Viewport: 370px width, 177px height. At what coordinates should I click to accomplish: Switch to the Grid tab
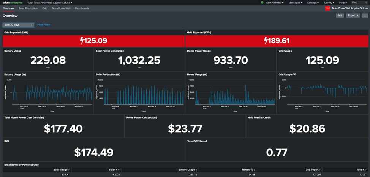point(44,8)
